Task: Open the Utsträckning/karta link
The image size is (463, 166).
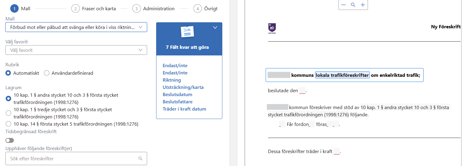Action: (183, 87)
